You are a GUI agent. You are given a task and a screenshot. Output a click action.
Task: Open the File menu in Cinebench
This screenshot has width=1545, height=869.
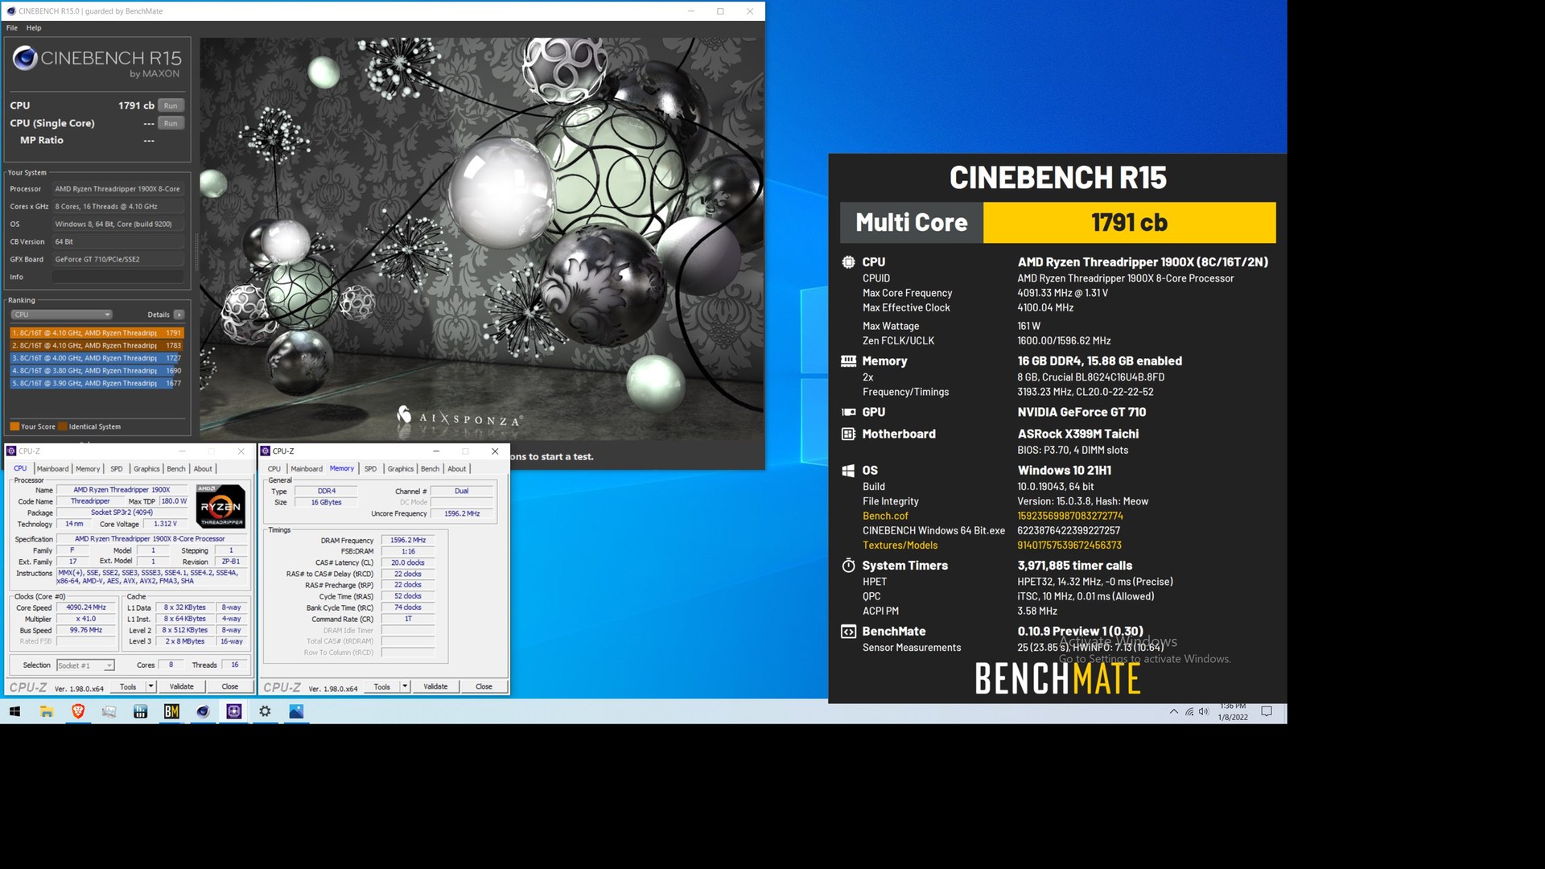click(x=12, y=28)
